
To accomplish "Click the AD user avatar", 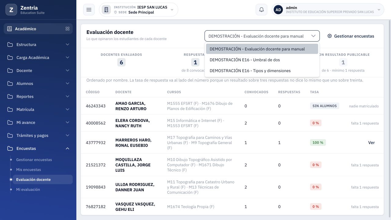I will pos(278,10).
